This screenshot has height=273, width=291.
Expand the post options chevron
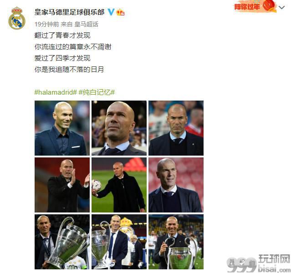[282, 7]
